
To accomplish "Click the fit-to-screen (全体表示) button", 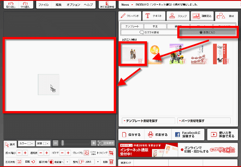I will [106, 143].
